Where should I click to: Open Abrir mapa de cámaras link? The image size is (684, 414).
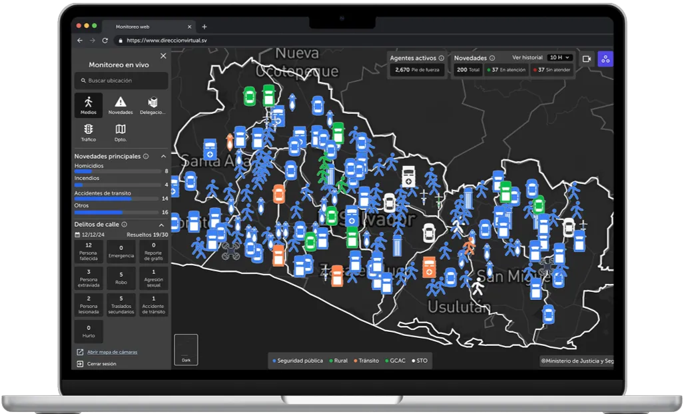point(112,352)
